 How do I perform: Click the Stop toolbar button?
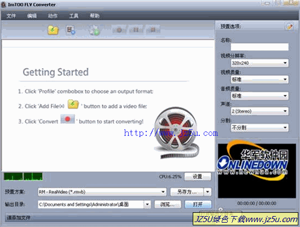(153, 30)
